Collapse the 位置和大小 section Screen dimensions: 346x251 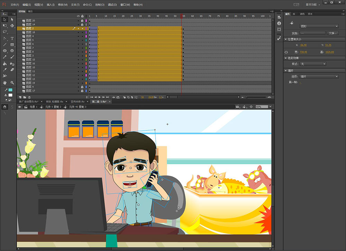(286, 39)
